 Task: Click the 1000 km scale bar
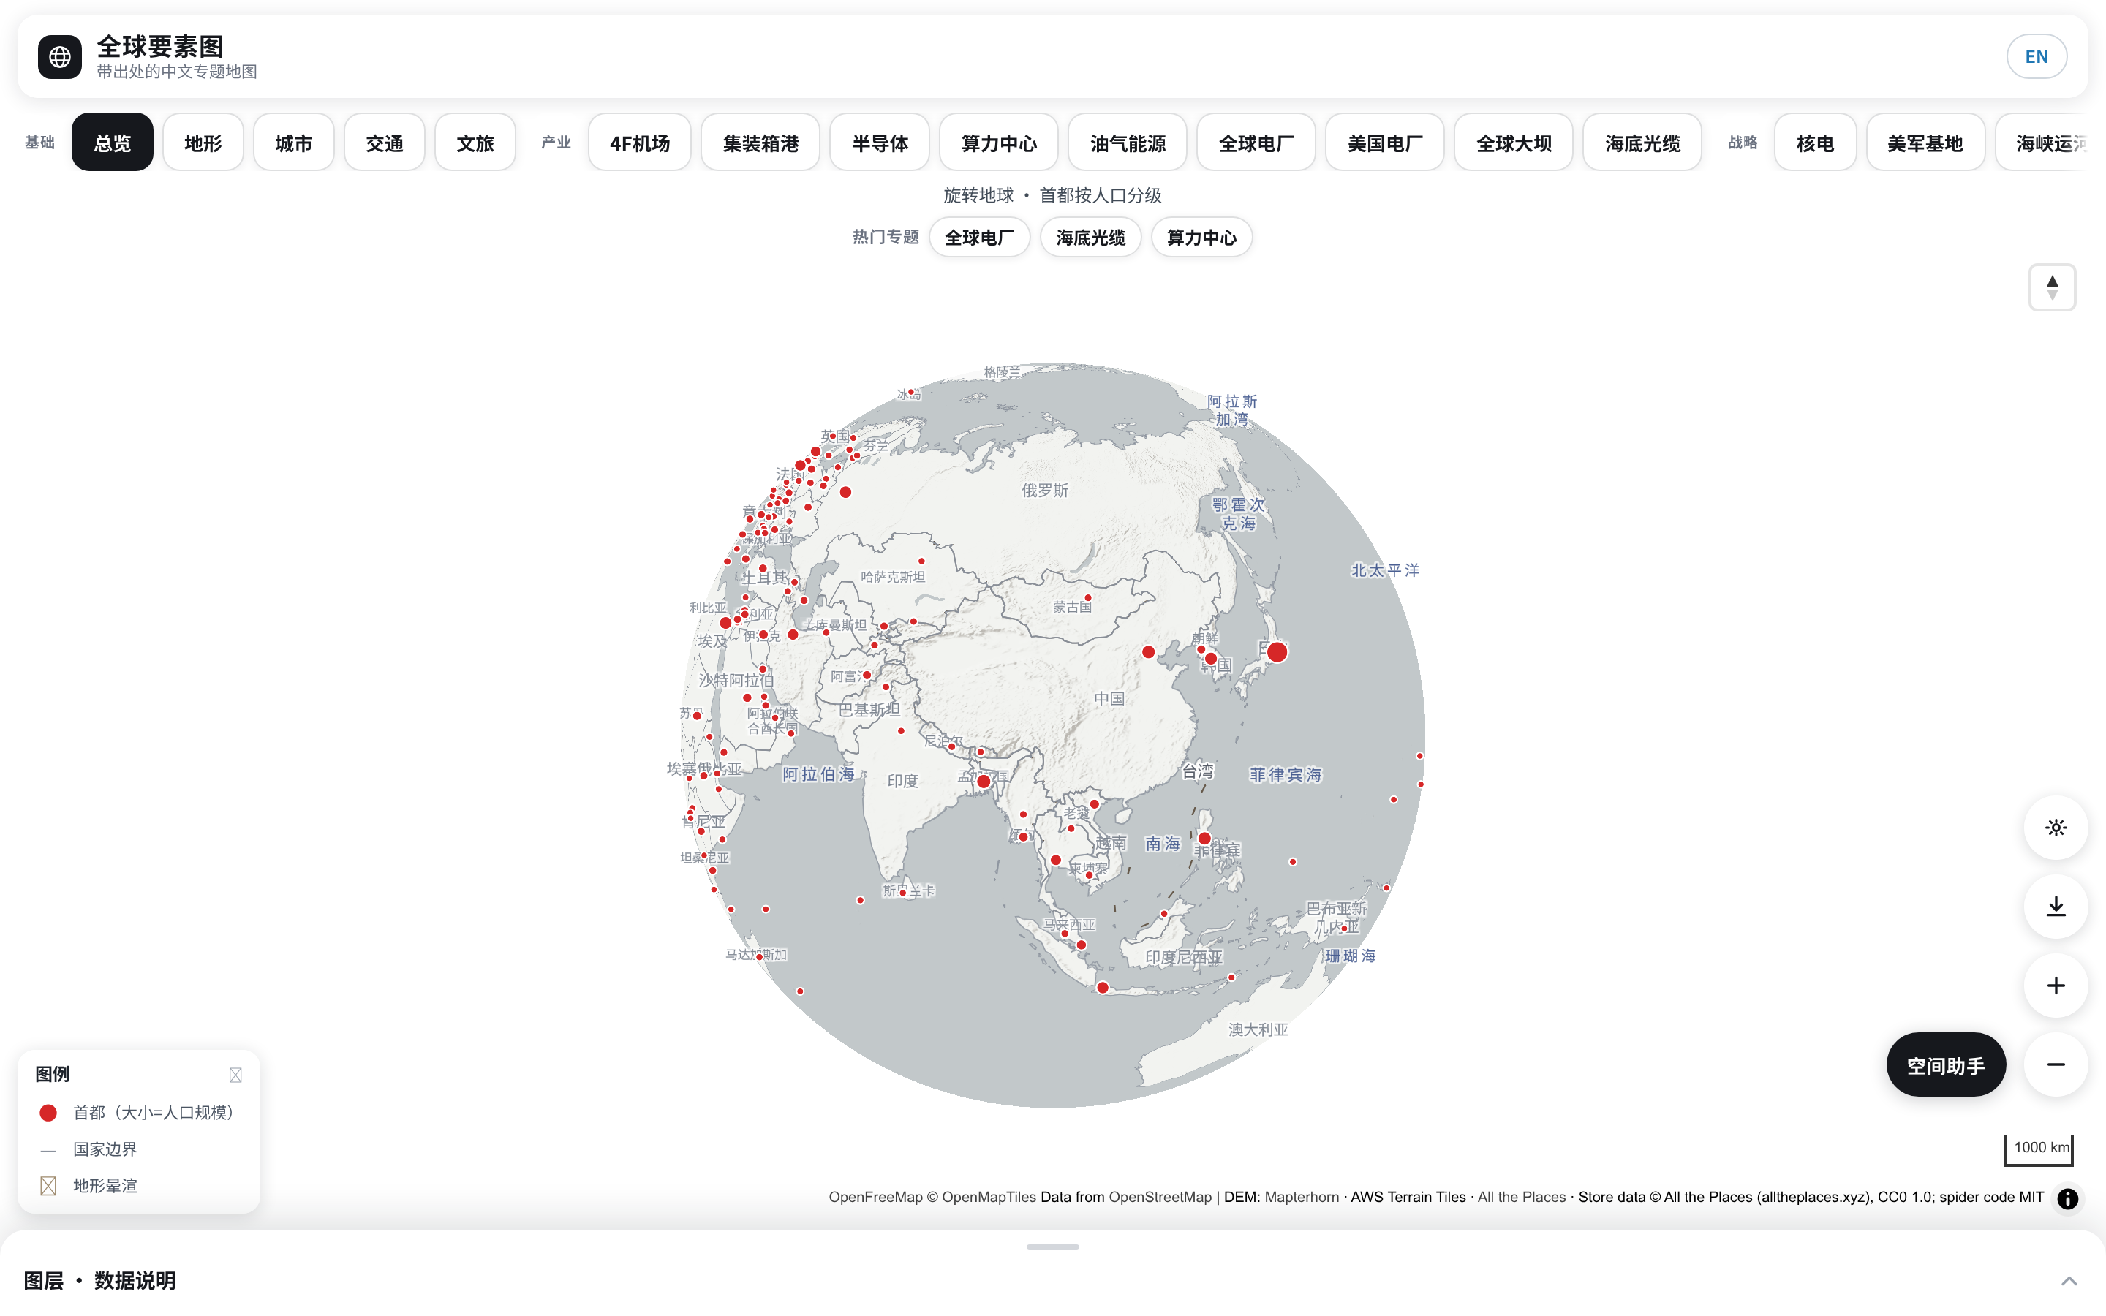pyautogui.click(x=2039, y=1149)
